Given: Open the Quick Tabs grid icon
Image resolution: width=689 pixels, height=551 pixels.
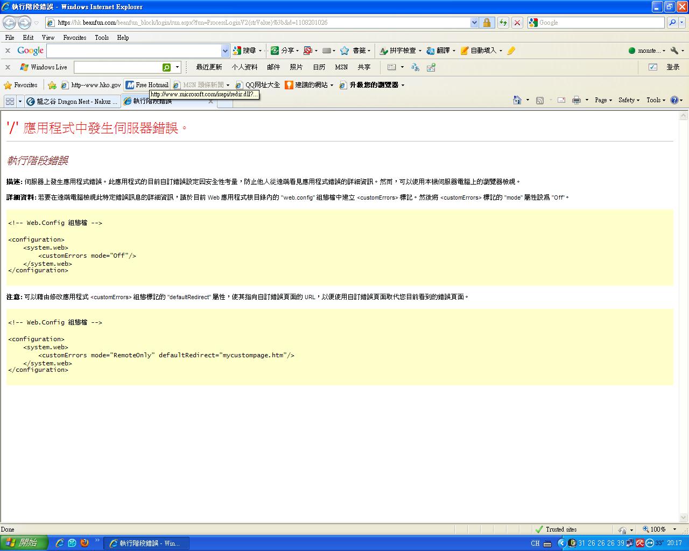Looking at the screenshot, I should tap(10, 101).
